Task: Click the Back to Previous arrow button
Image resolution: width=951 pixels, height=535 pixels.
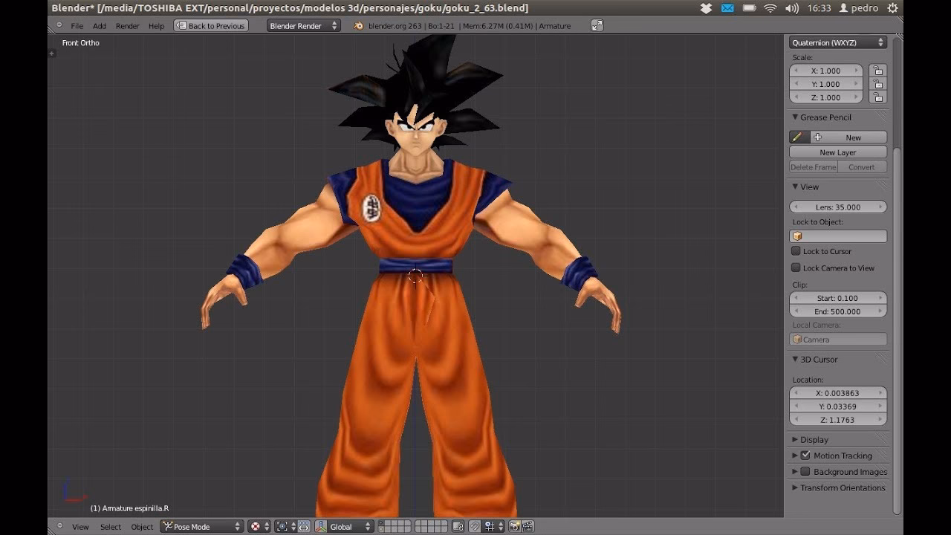Action: [x=210, y=25]
